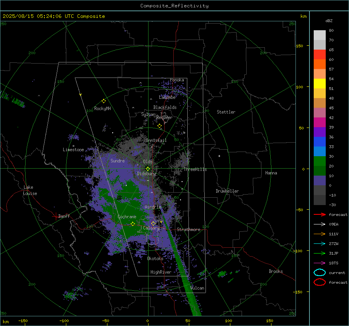Click the yellow diamond marker near RockyMH

tap(104, 101)
